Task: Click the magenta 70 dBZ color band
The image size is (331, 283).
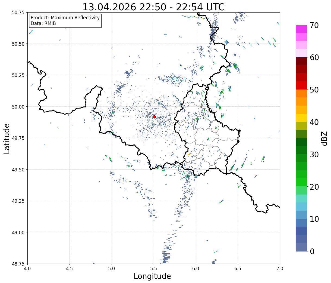Action: 301,29
